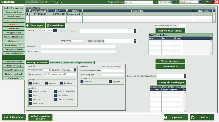The height and width of the screenshot is (122, 219).
Task: Open the Gestart date picker ellipsis button
Action: point(55,31)
